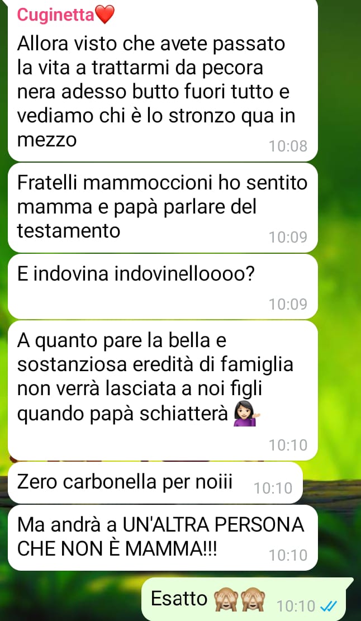361x621 pixels.
Task: Click the 10:08 timestamp
Action: [288, 146]
